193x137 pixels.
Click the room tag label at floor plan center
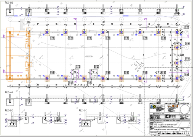pos(89,56)
